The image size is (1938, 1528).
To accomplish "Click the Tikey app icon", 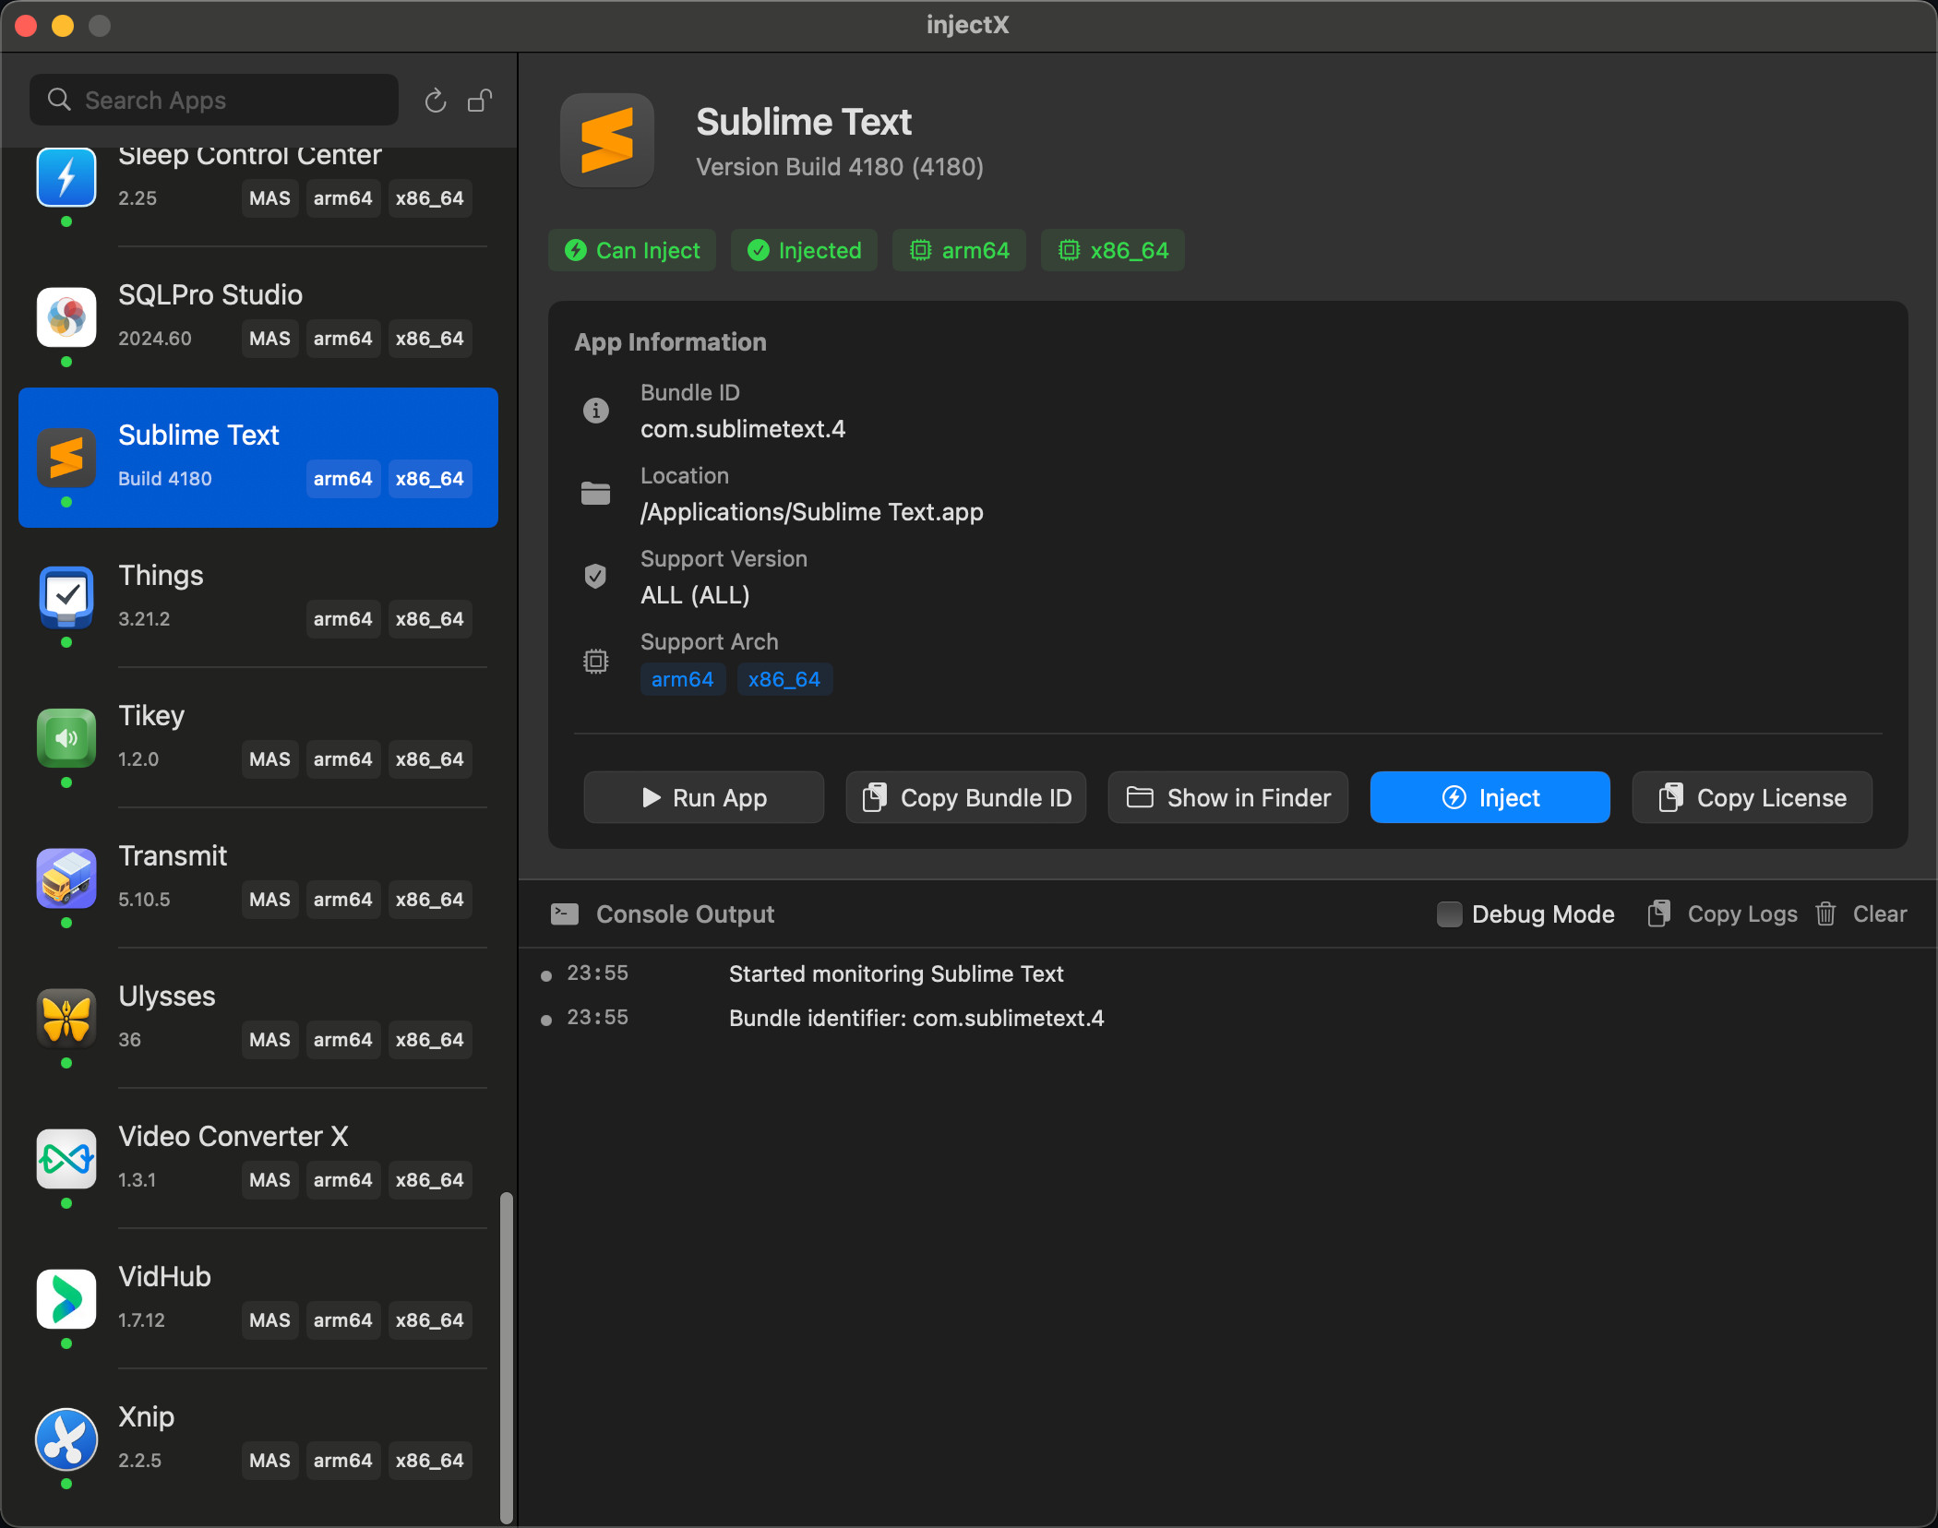I will 66,738.
